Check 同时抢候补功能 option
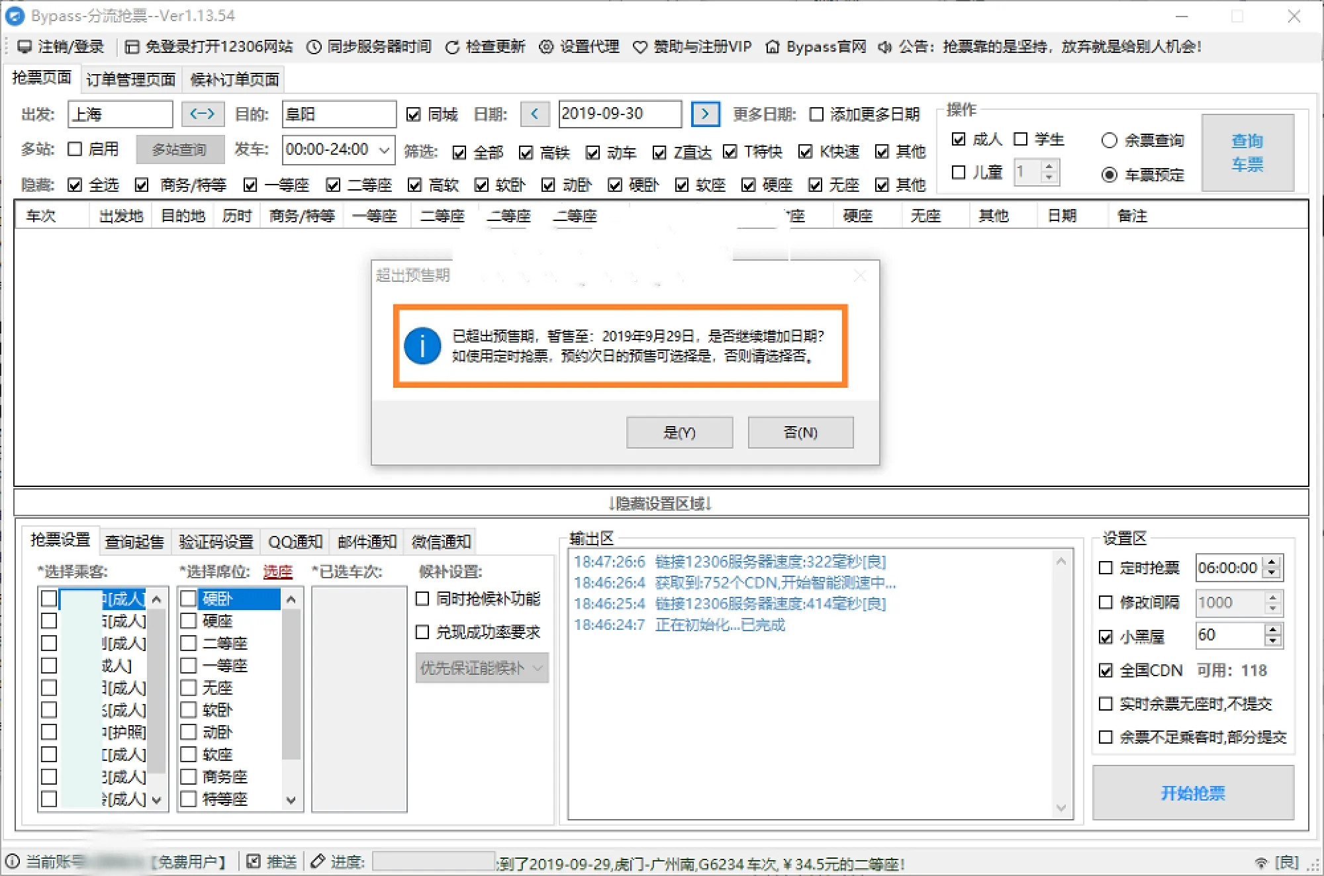The image size is (1324, 876). [422, 599]
